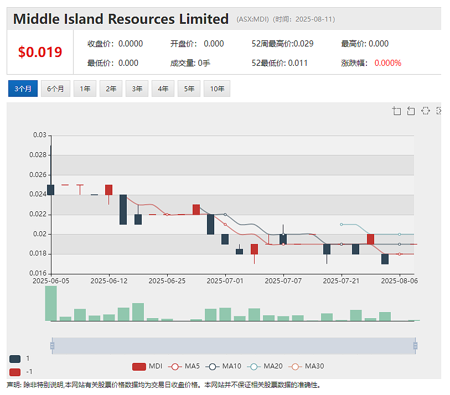
Task: Click the (ASX:MDI) ticker text
Action: [x=252, y=19]
